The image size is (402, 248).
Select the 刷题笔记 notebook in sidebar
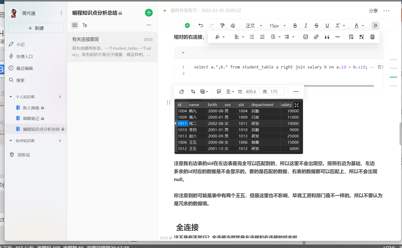click(x=32, y=118)
